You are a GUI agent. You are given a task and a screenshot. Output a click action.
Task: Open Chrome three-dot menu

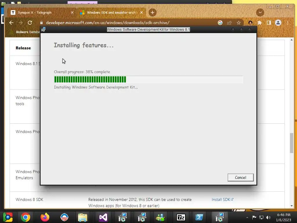click(287, 23)
